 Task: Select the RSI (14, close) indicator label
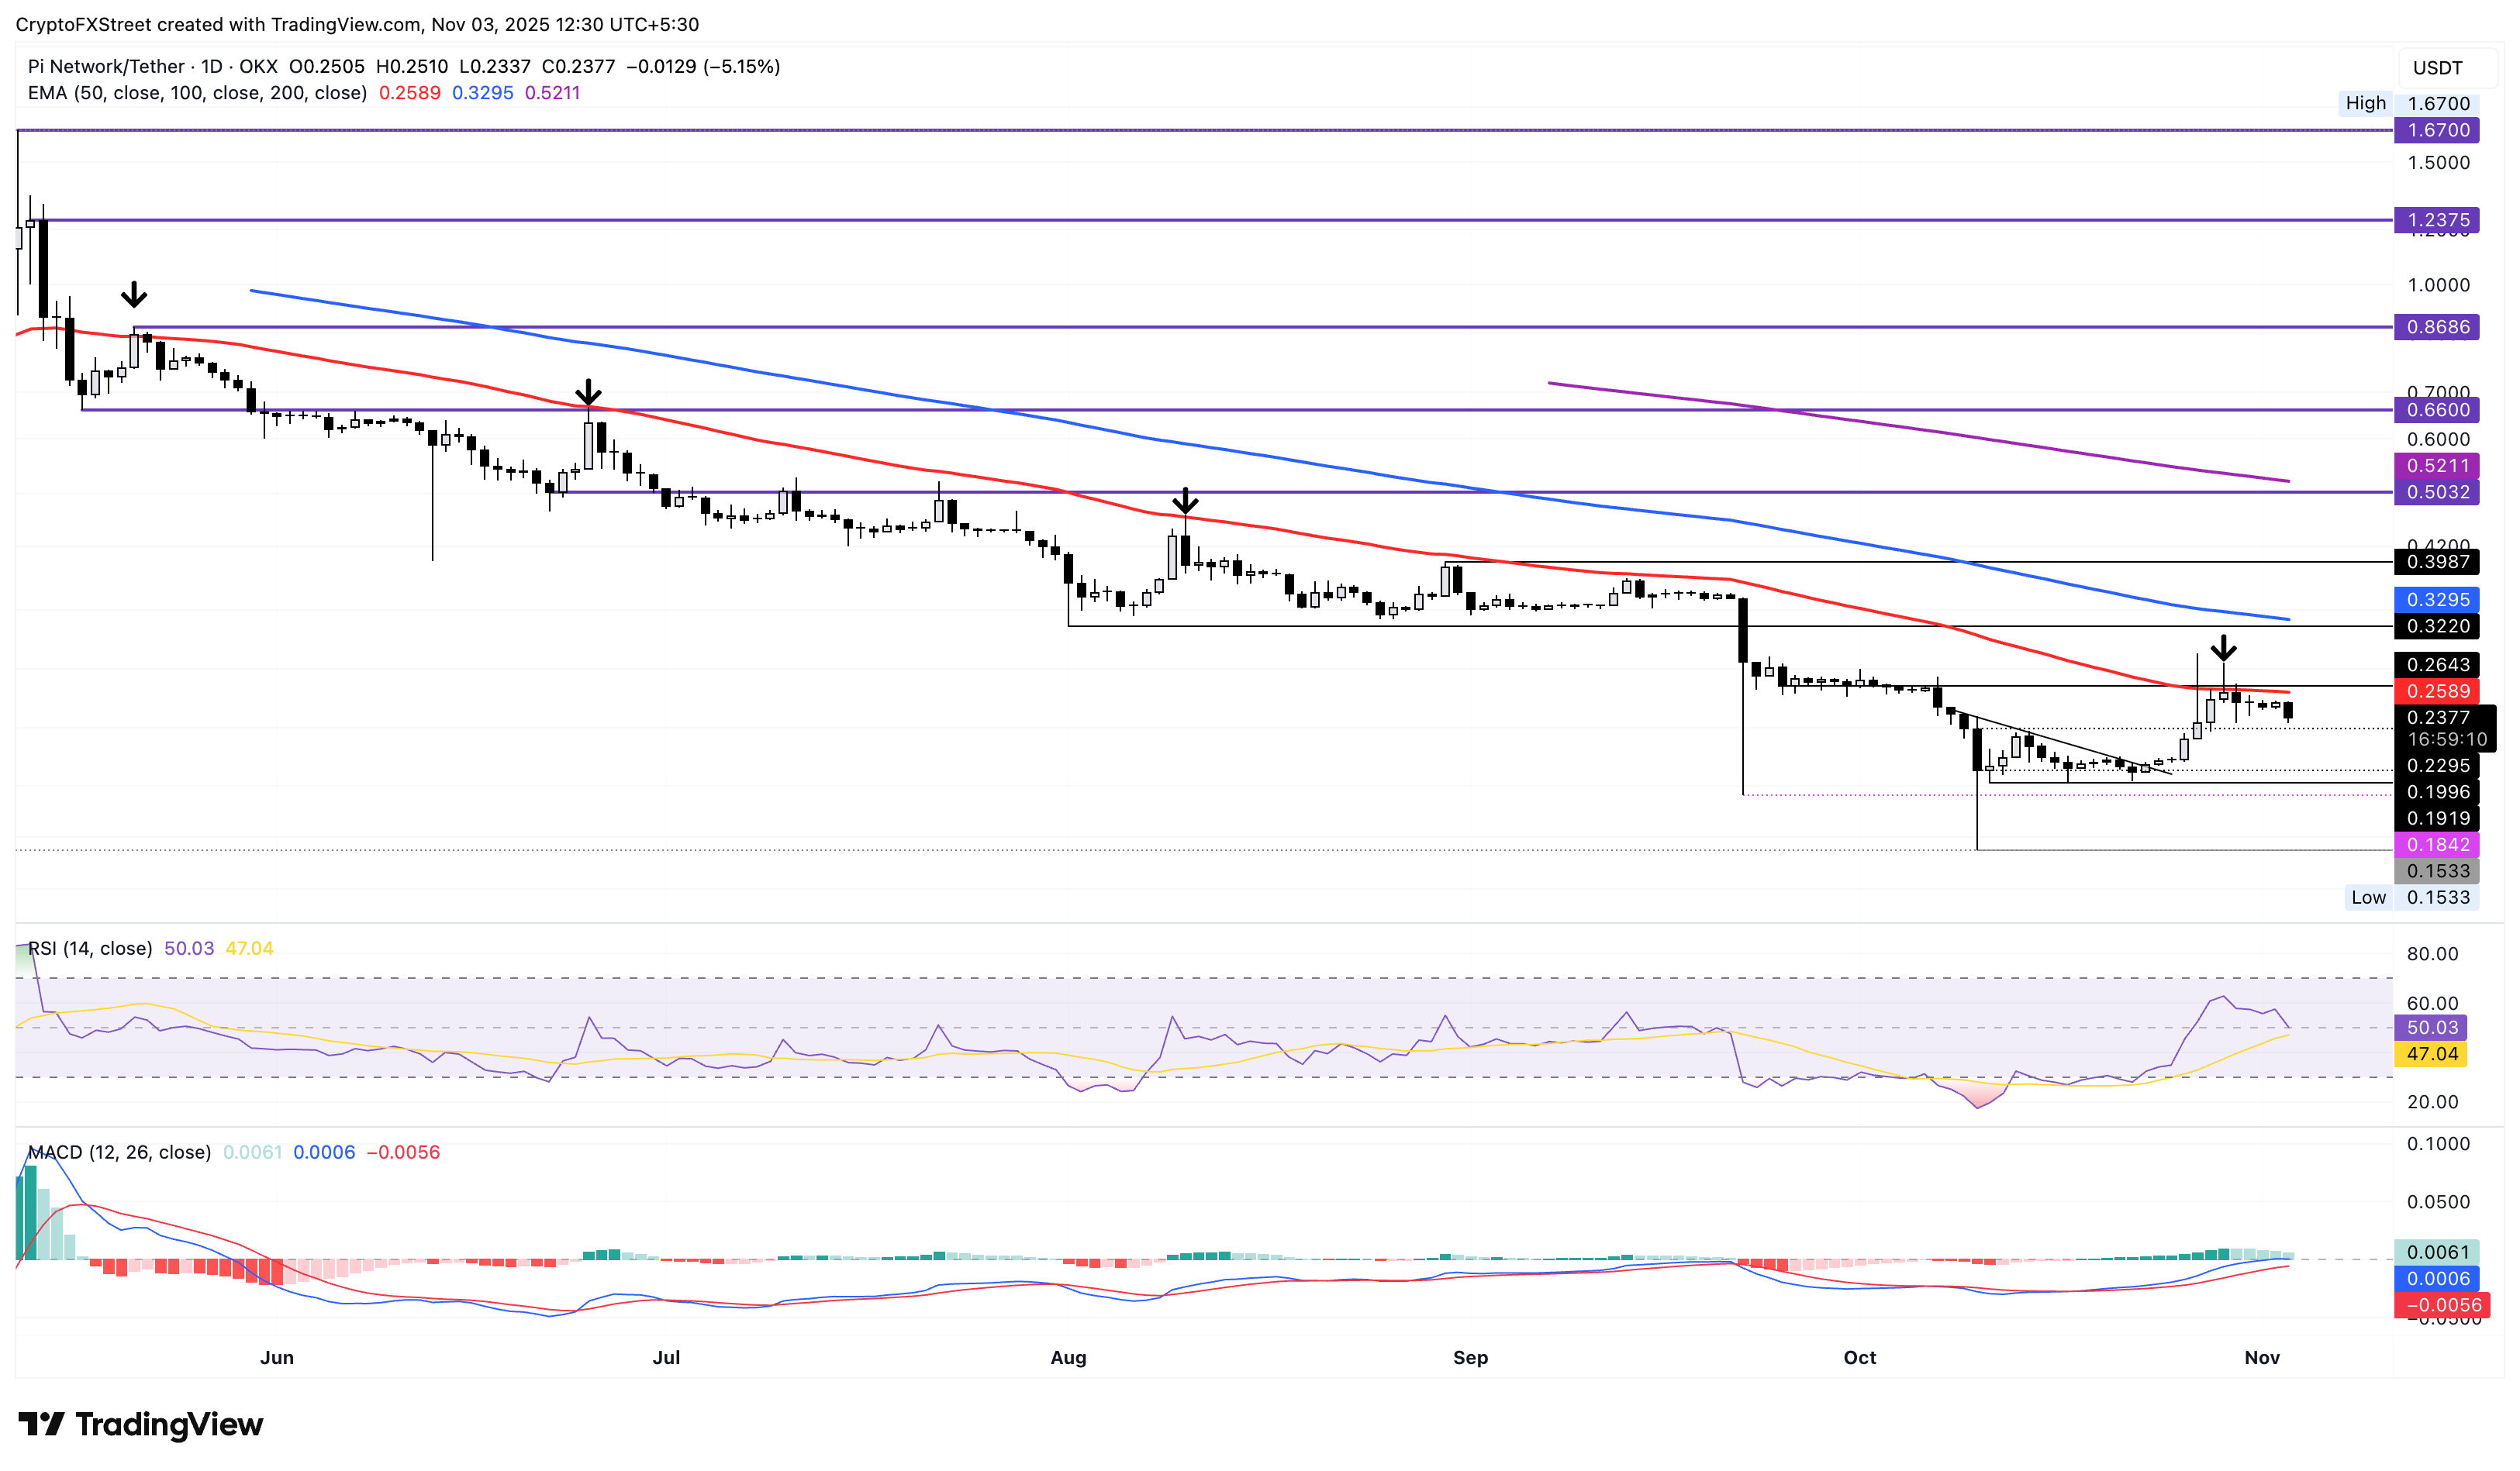coord(90,949)
